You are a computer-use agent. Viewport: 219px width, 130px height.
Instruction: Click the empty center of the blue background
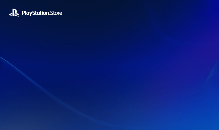[110, 65]
